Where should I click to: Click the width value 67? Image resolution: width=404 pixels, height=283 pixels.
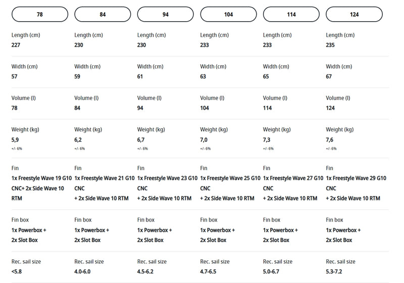pos(329,77)
